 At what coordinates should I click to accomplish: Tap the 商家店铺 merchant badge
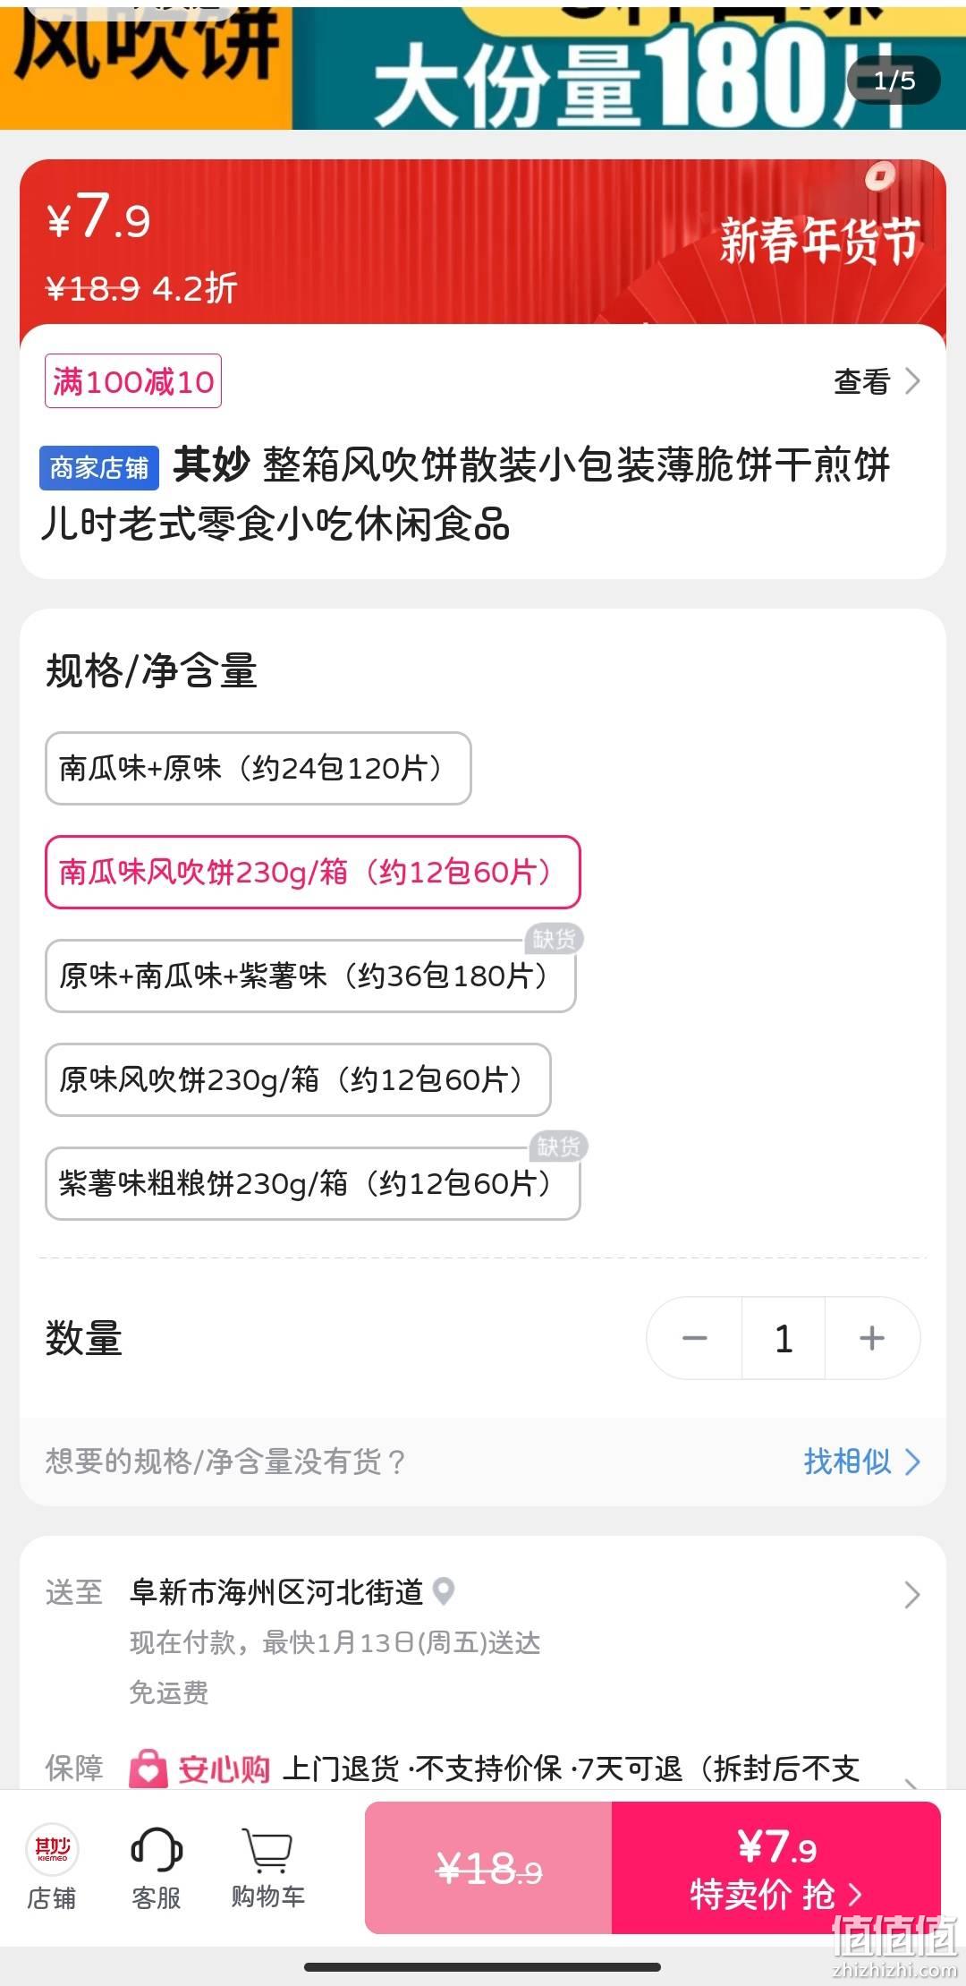99,467
